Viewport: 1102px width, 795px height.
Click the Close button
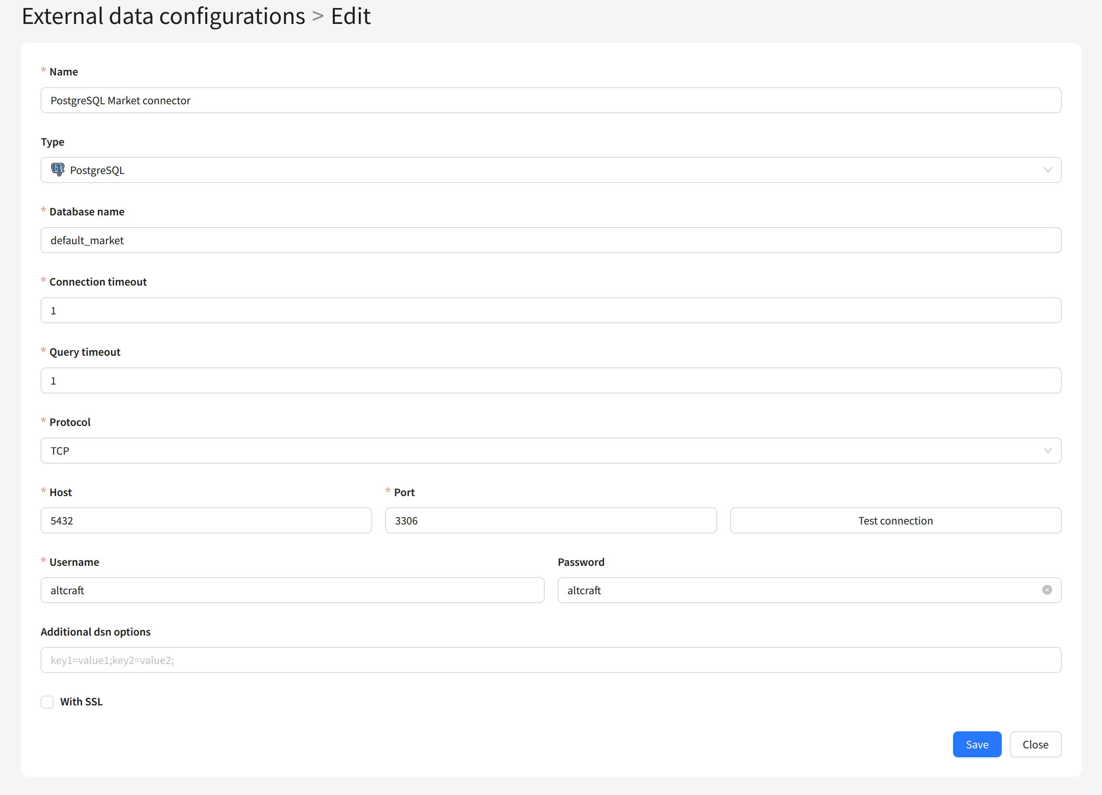1035,744
